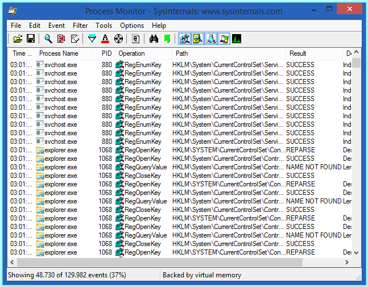
Task: Toggle Show File System Activity toolbar button
Action: 197,39
